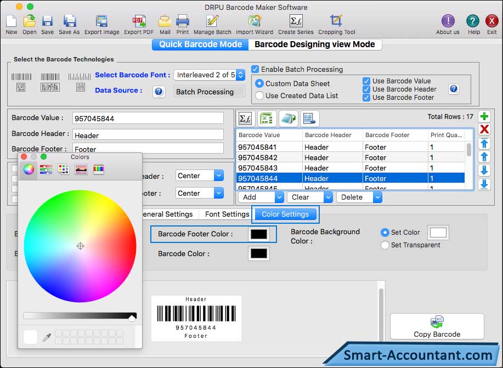Image resolution: width=503 pixels, height=368 pixels.
Task: Open the footer alignment Center dropdown
Action: point(200,193)
